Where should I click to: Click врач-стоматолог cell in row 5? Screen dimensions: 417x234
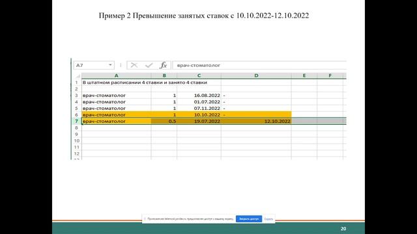click(116, 109)
